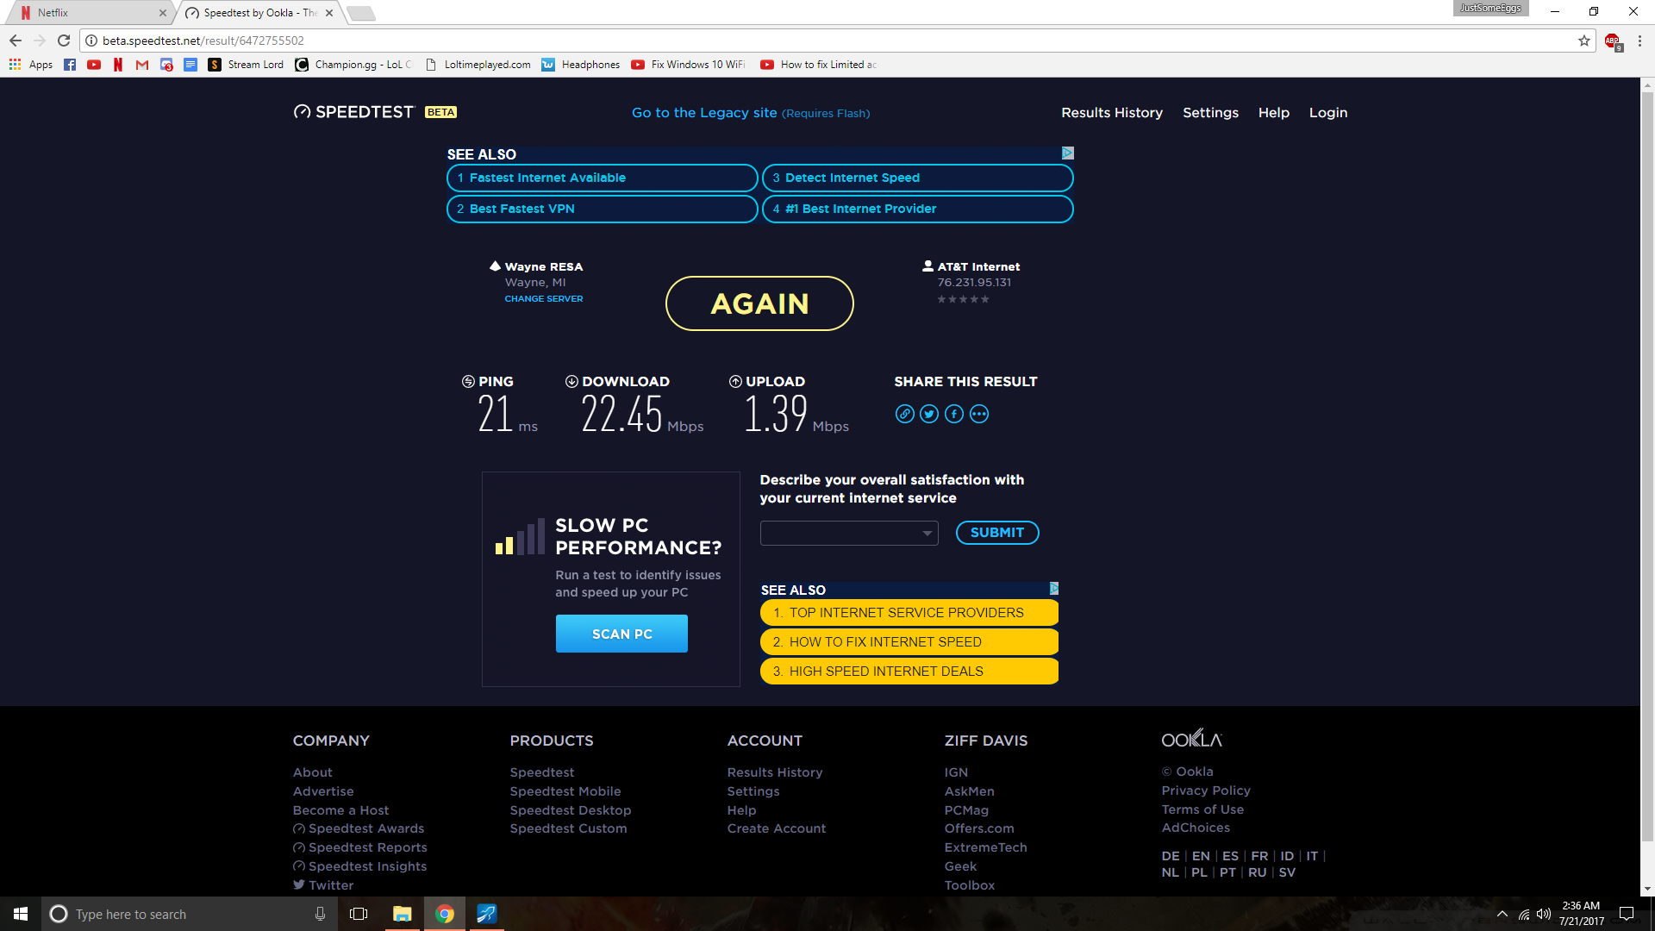Reload the page
1655x931 pixels.
[x=64, y=41]
